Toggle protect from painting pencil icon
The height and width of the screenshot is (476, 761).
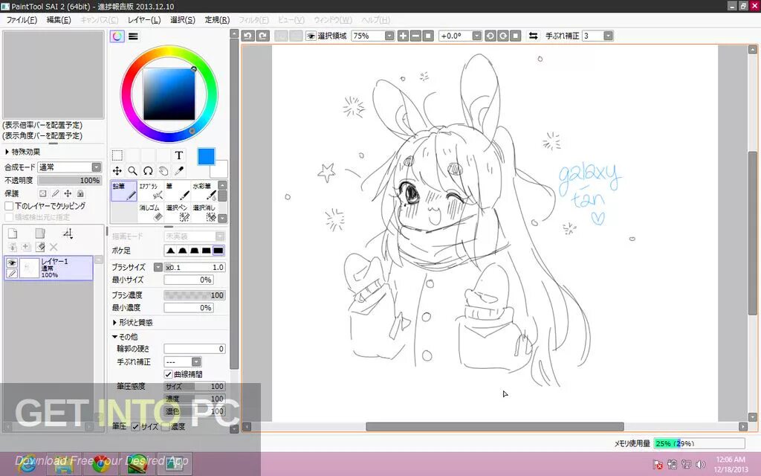point(55,193)
